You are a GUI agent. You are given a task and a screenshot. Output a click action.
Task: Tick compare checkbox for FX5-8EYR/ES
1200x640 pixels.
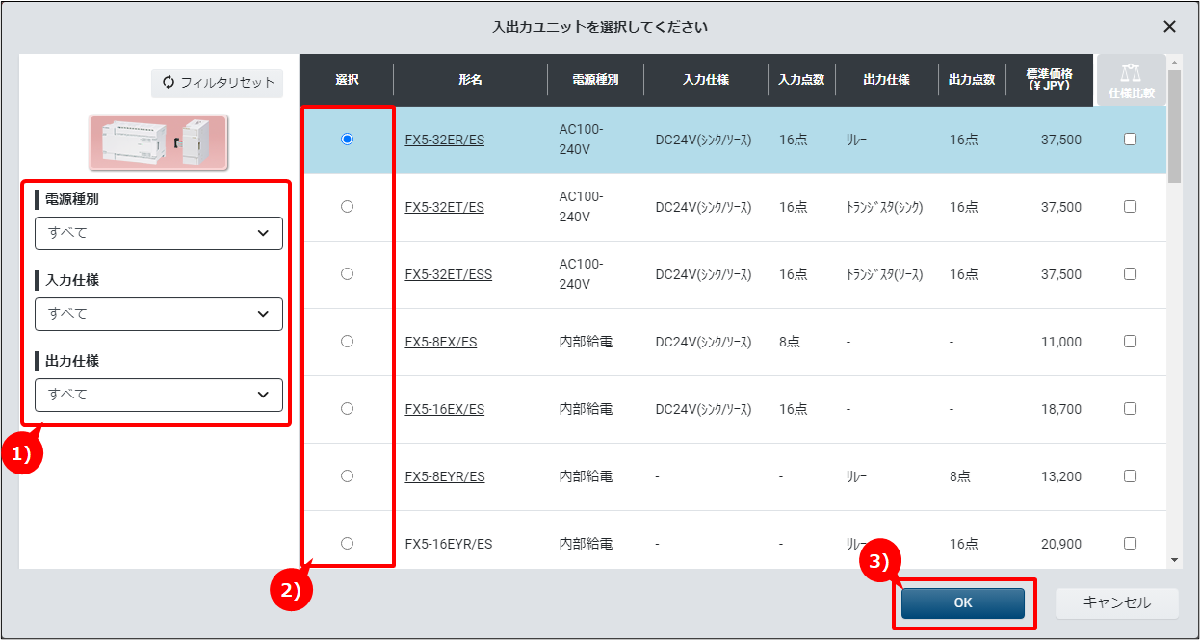click(x=1130, y=476)
